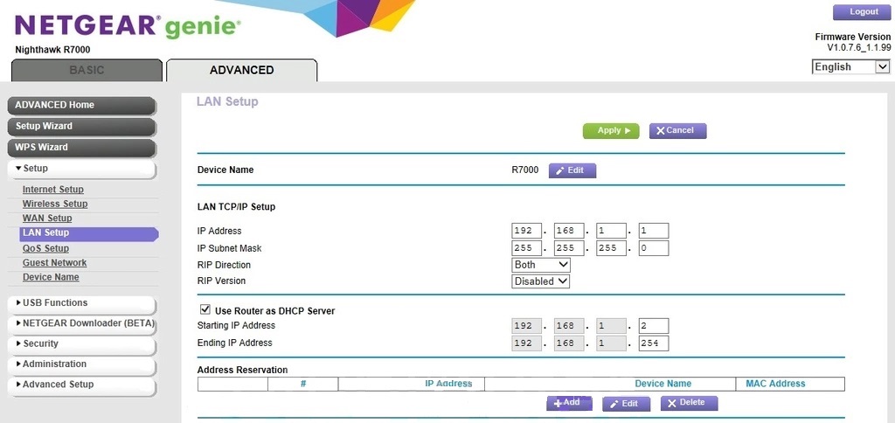Click the NETGEAR genie logo

pos(128,26)
